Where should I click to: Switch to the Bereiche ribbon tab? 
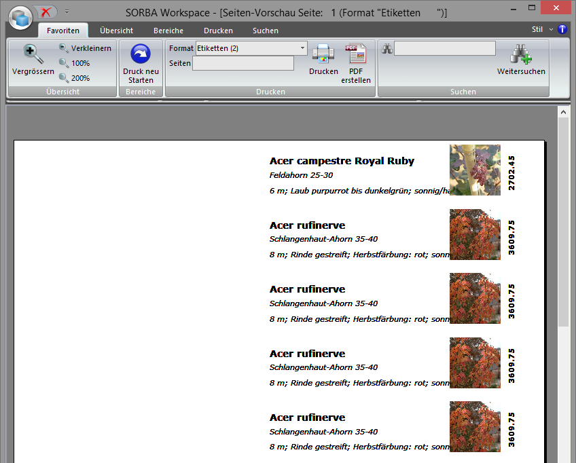point(168,31)
